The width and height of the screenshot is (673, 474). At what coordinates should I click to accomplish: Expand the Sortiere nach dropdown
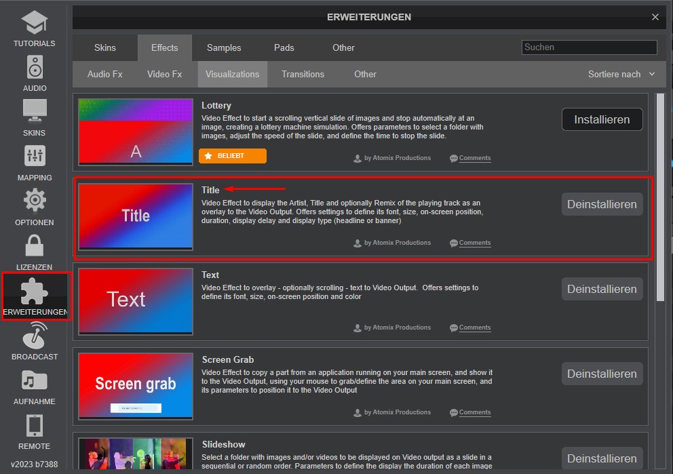pos(621,75)
